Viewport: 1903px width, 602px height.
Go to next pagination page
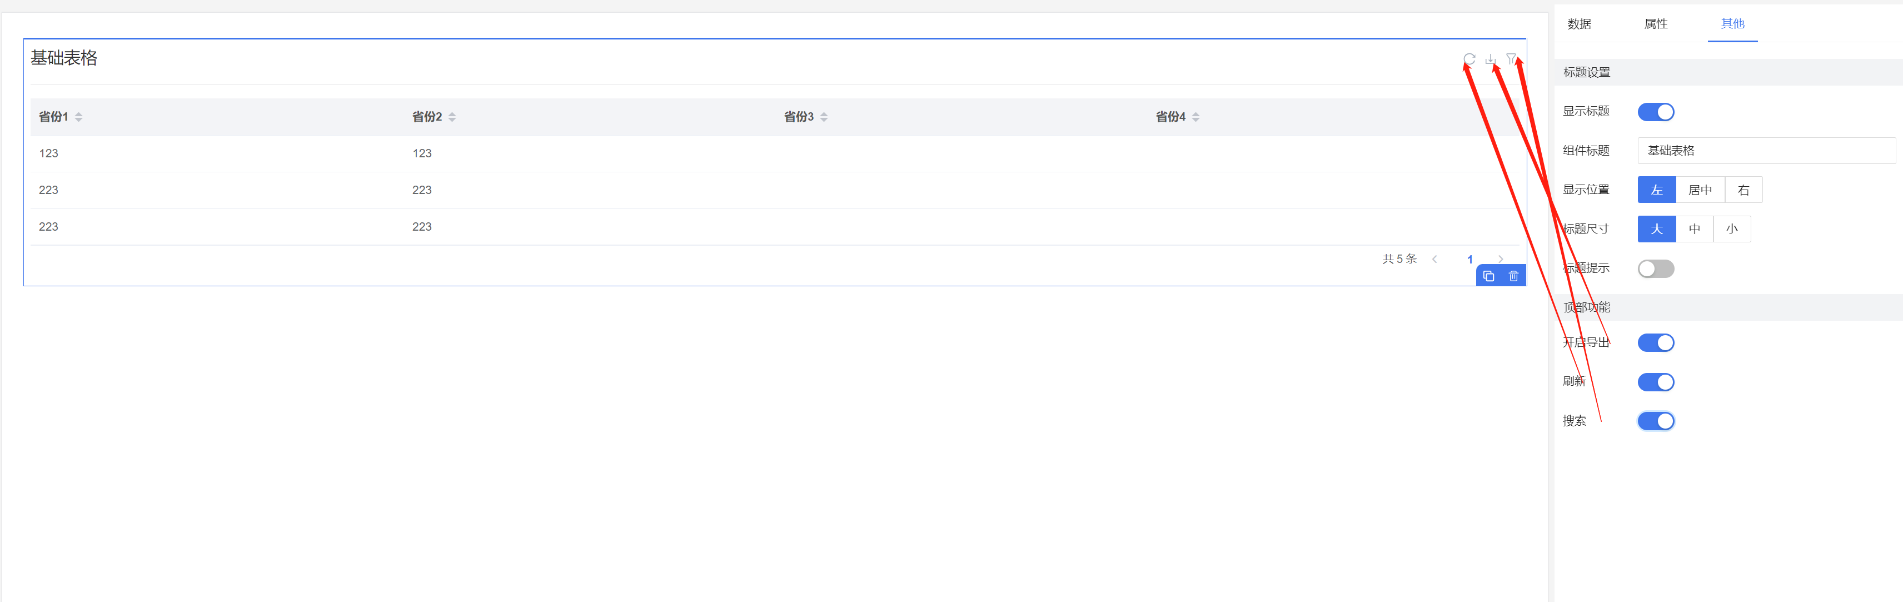pos(1501,259)
